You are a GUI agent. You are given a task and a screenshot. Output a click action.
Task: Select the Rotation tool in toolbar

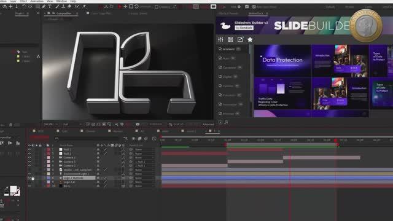tap(24, 7)
